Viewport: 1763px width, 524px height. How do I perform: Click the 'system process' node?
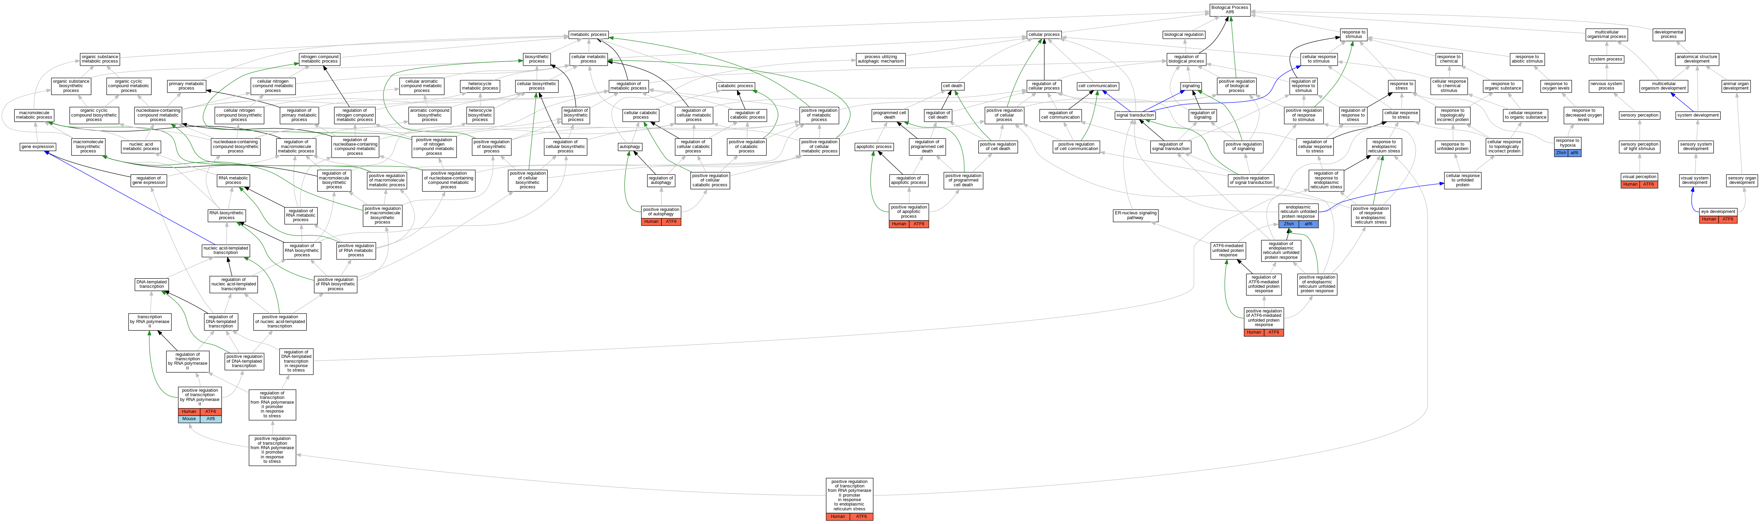[1606, 59]
